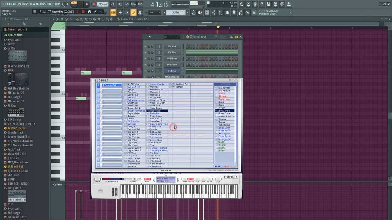Click the microphone recording icon
The image size is (392, 220).
(x=255, y=4)
